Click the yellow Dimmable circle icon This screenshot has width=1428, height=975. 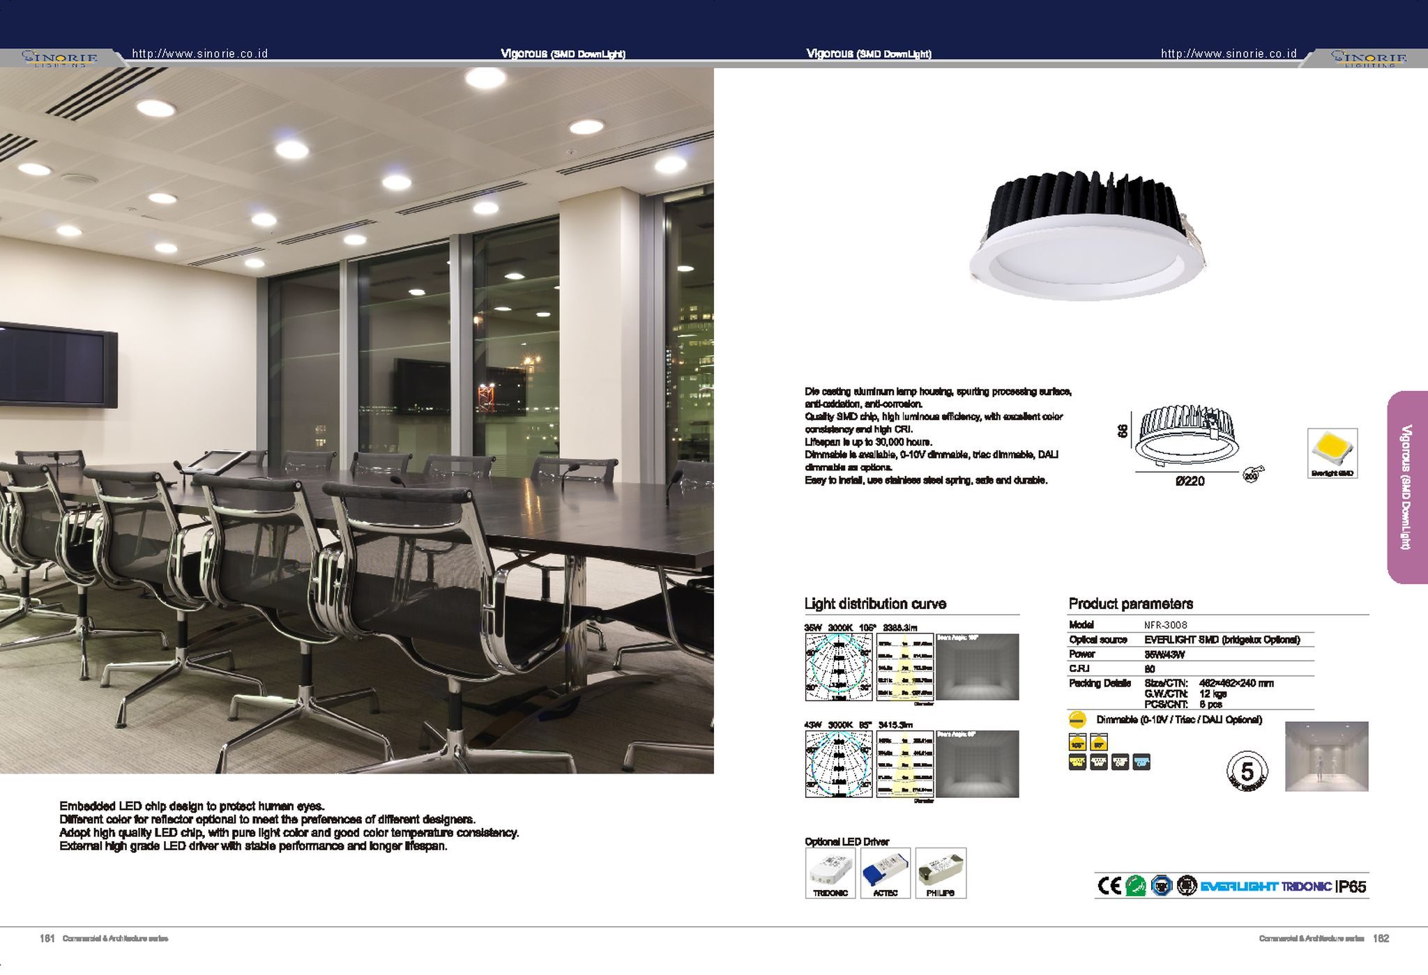(1077, 720)
